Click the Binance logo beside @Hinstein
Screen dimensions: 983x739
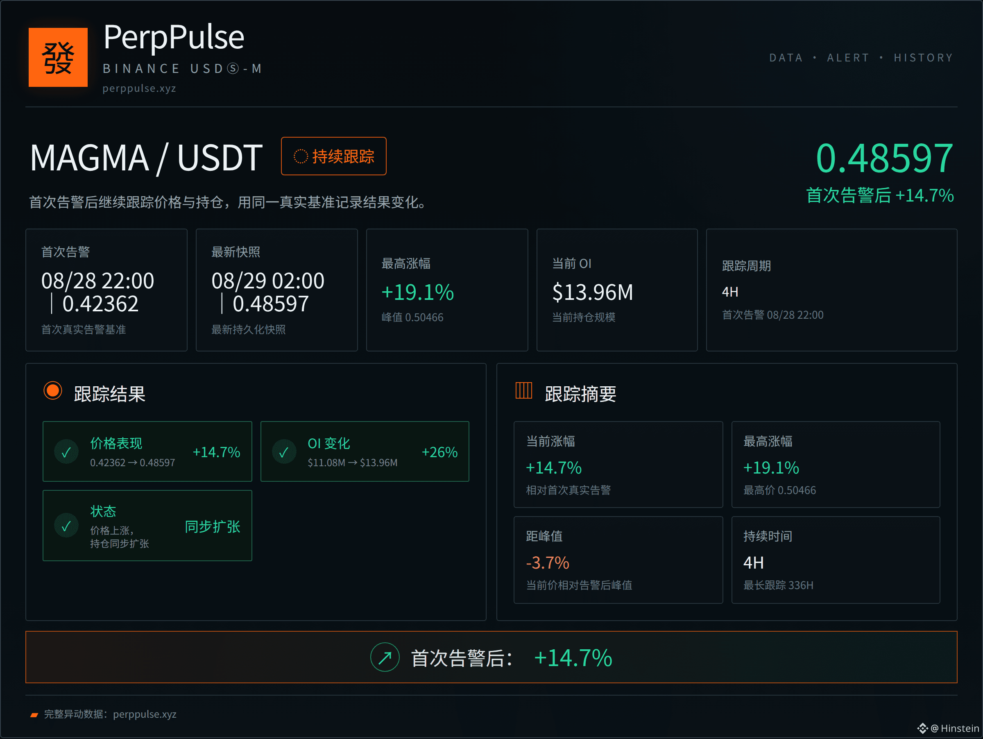[922, 728]
